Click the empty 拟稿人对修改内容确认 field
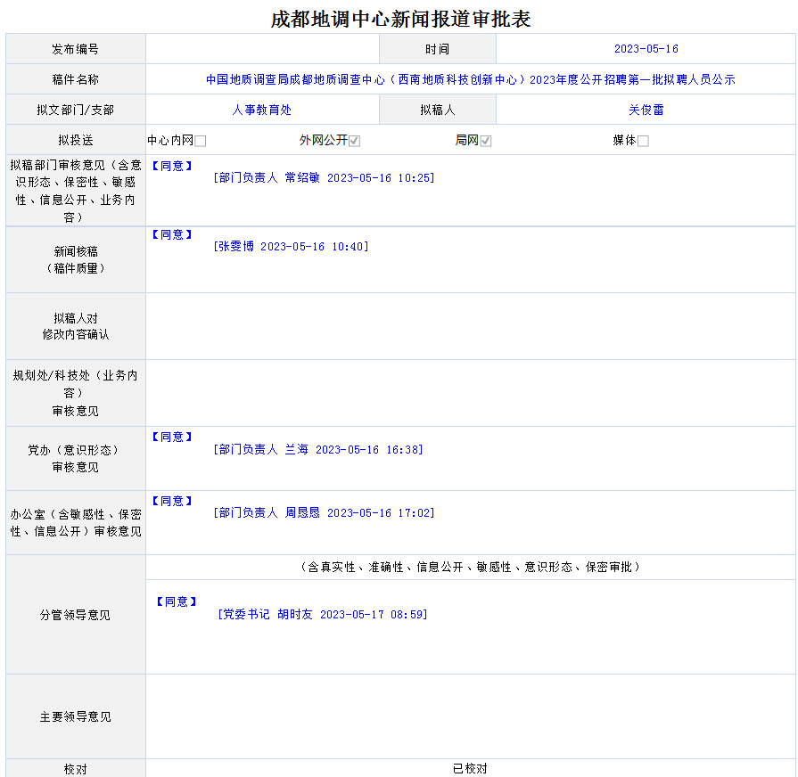Screen dimensions: 798x777 click(470, 326)
